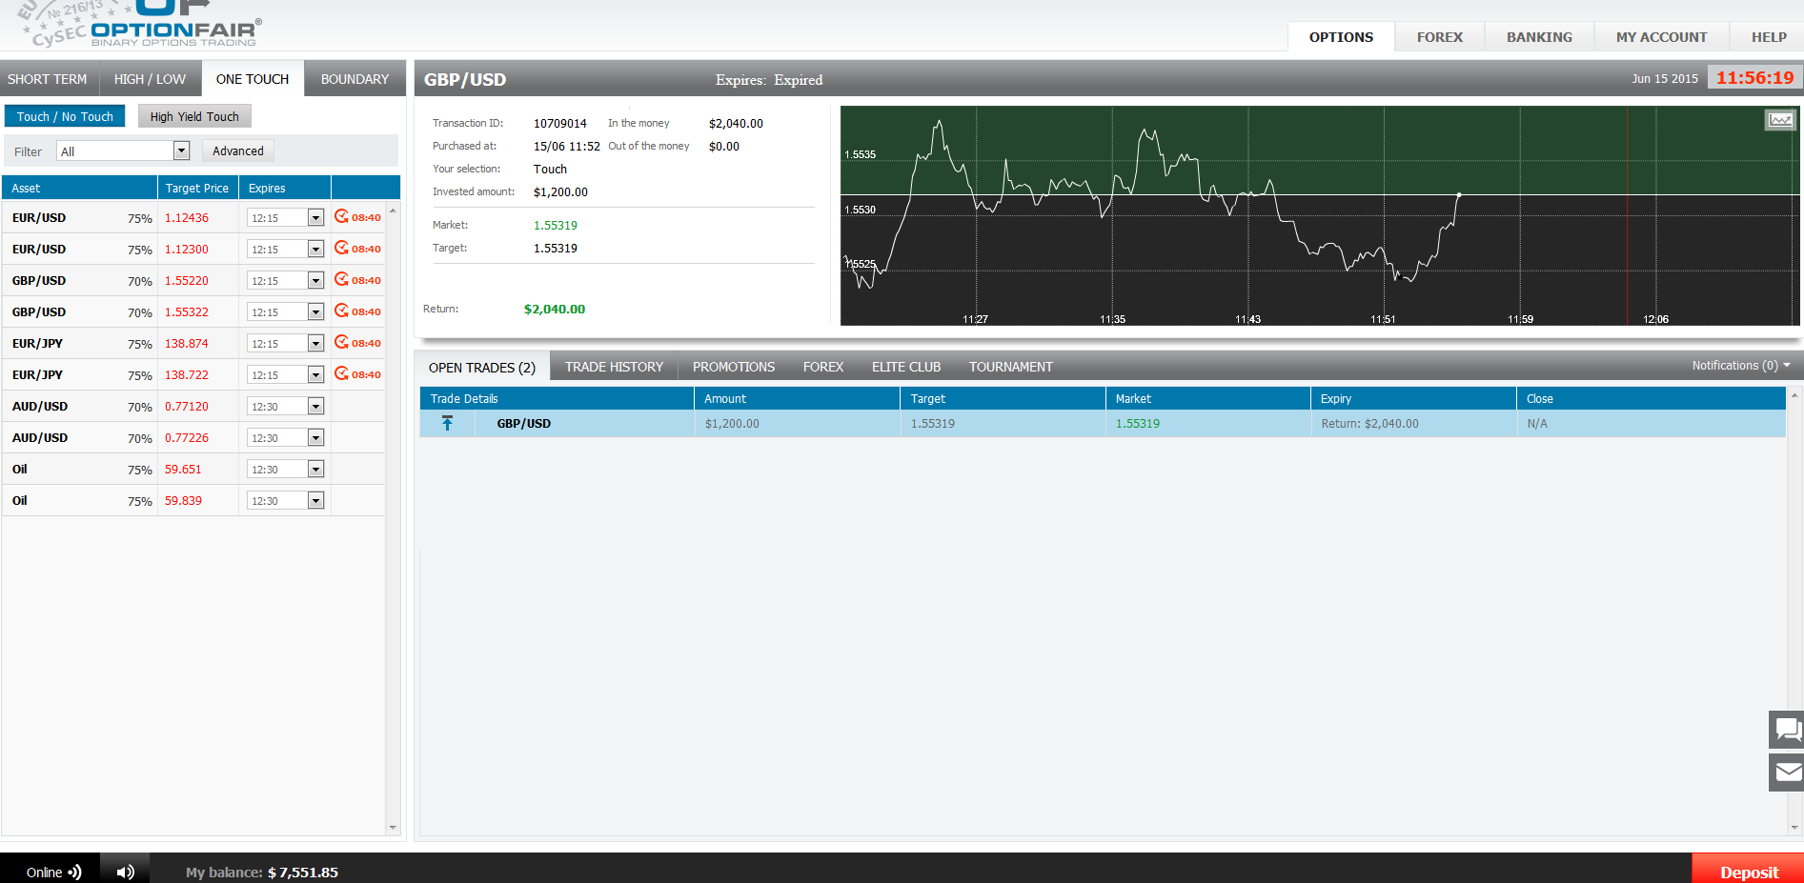Click the clock icon on GBP/USD 1.55322 row
The image size is (1804, 883).
pyautogui.click(x=341, y=311)
